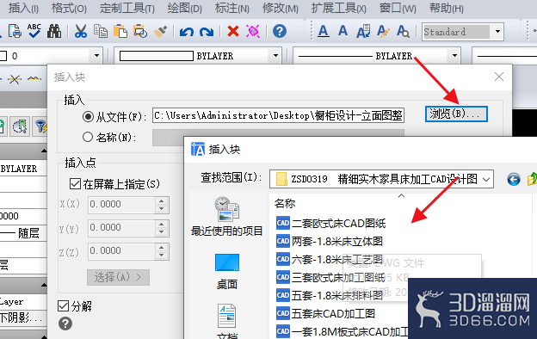The height and width of the screenshot is (339, 537).
Task: Click the blue help question icon
Action: click(280, 31)
